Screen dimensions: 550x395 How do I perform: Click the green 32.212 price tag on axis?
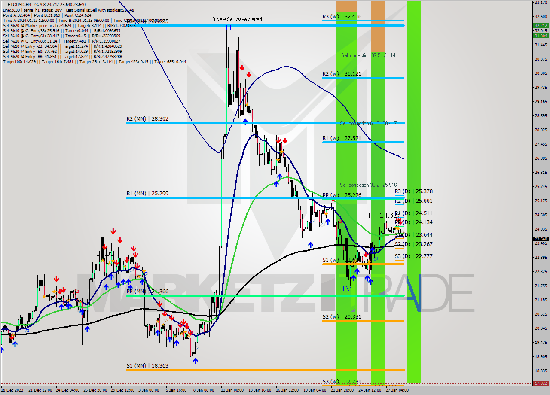pyautogui.click(x=541, y=26)
